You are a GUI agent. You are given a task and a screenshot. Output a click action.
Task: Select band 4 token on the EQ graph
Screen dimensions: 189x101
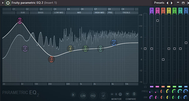coord(70,49)
